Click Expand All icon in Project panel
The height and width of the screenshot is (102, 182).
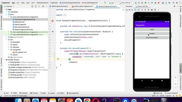coord(36,6)
